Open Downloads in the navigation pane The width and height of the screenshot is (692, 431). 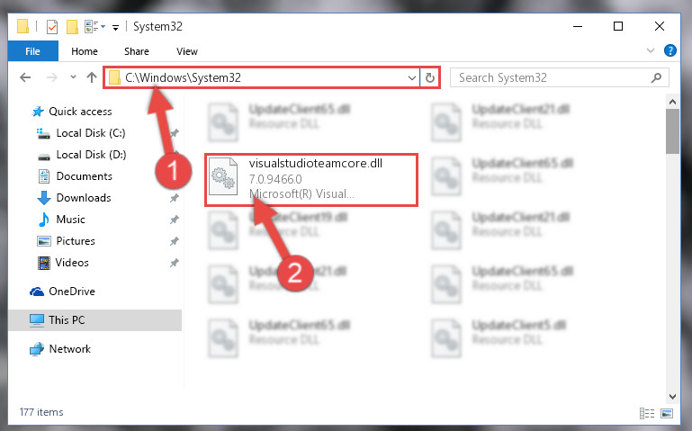pos(84,198)
